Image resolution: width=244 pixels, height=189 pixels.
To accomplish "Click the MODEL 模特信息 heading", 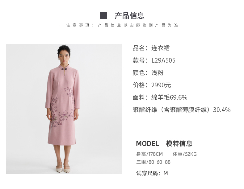I will pyautogui.click(x=164, y=143).
